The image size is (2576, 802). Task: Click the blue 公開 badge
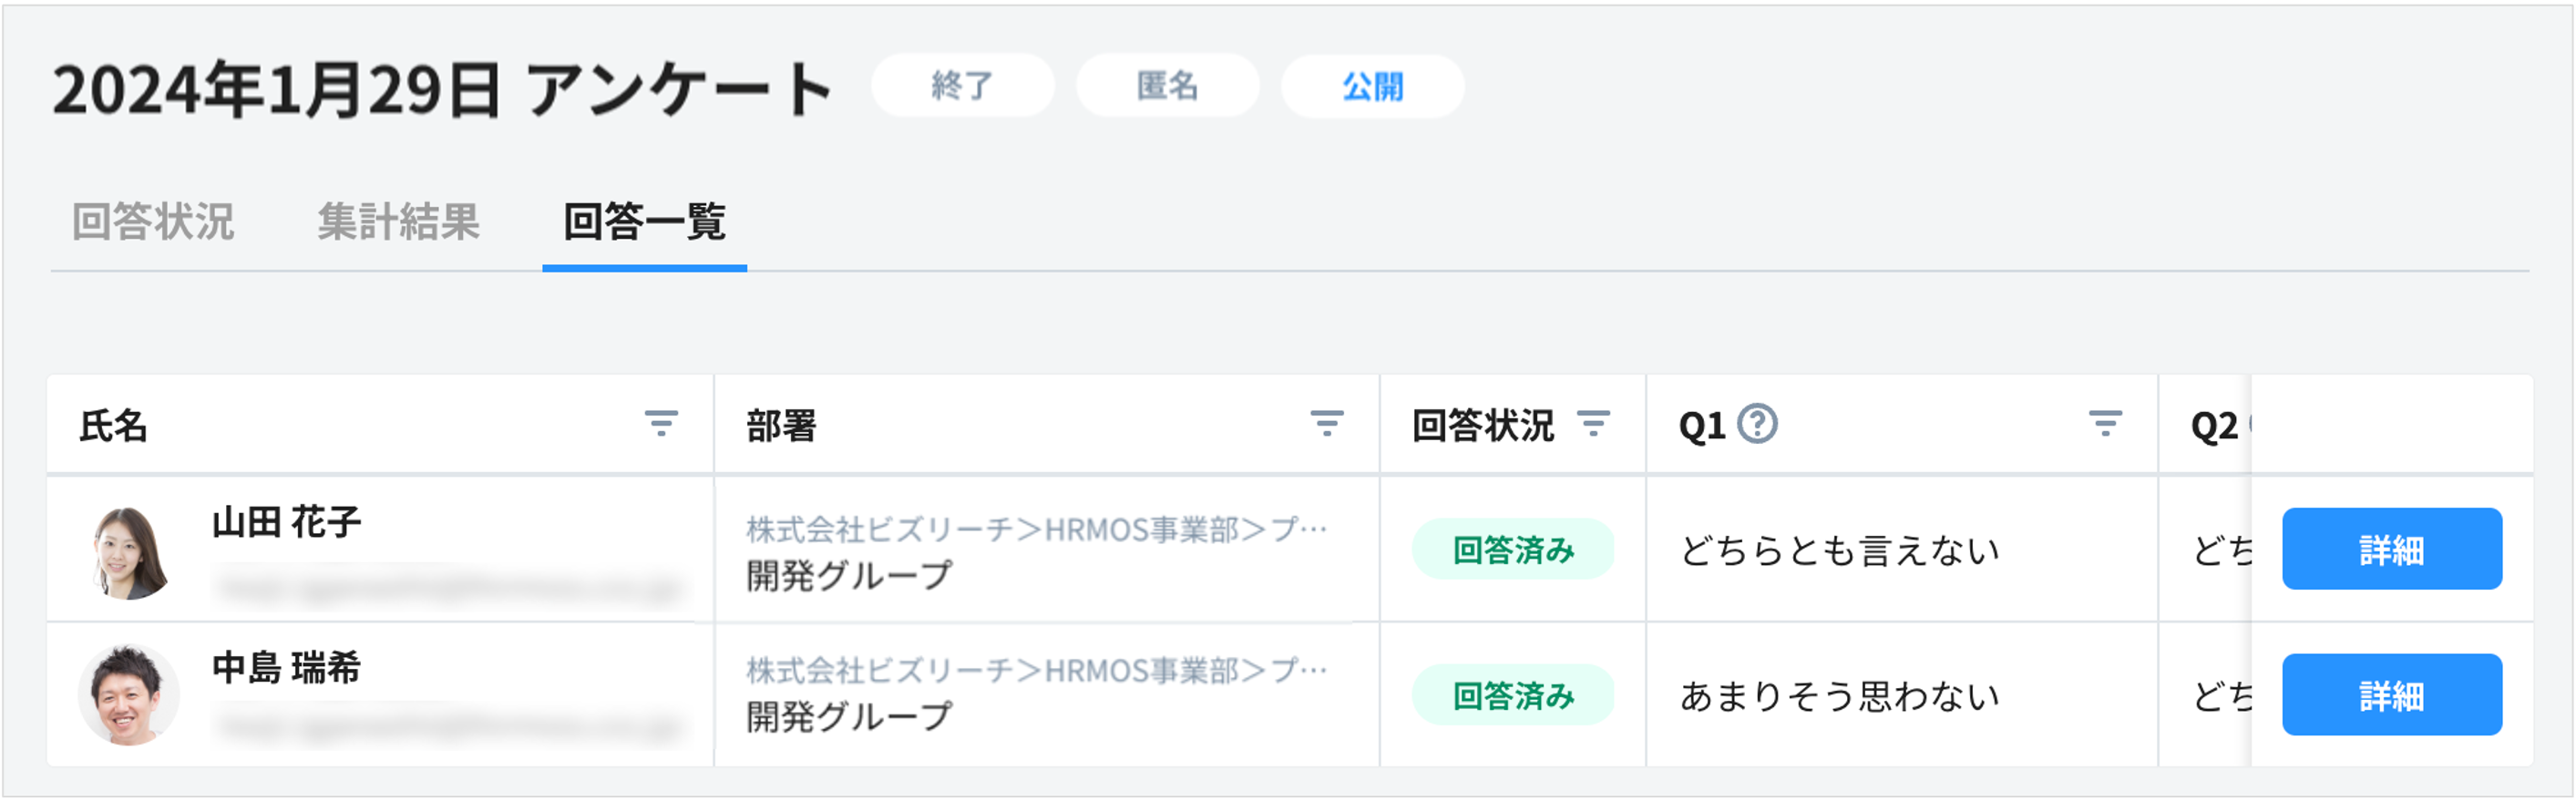[x=1372, y=87]
